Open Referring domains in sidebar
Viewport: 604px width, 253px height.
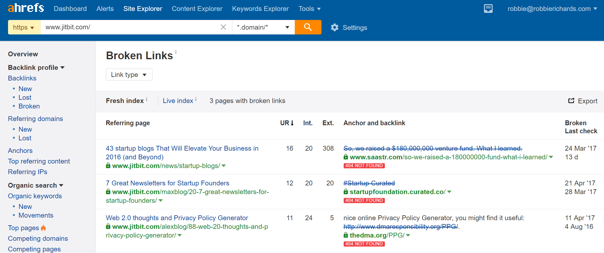point(35,119)
